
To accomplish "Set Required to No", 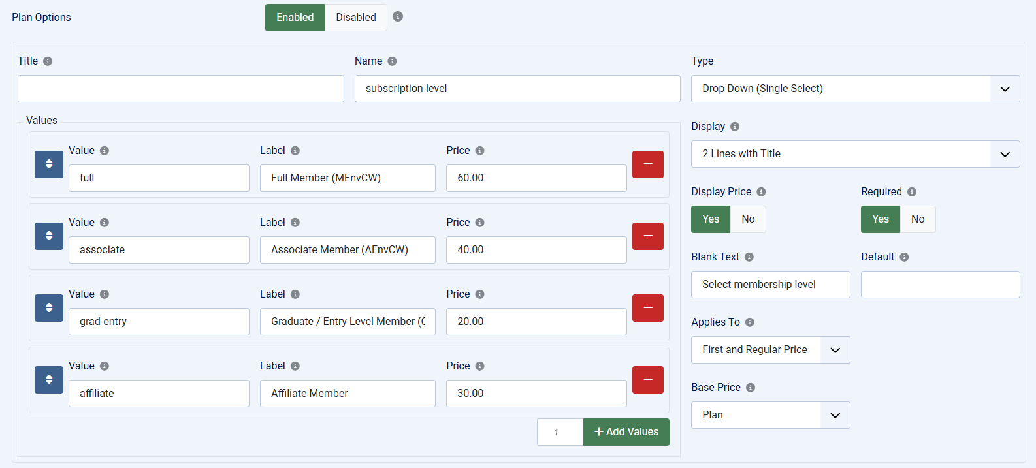I will 918,219.
